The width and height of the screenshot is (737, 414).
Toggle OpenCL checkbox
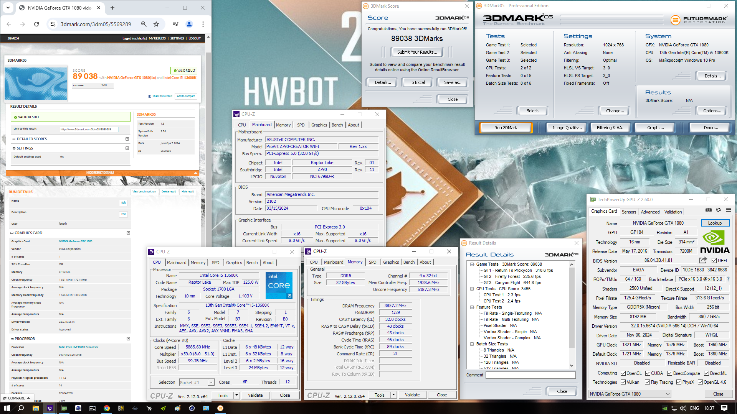(623, 373)
